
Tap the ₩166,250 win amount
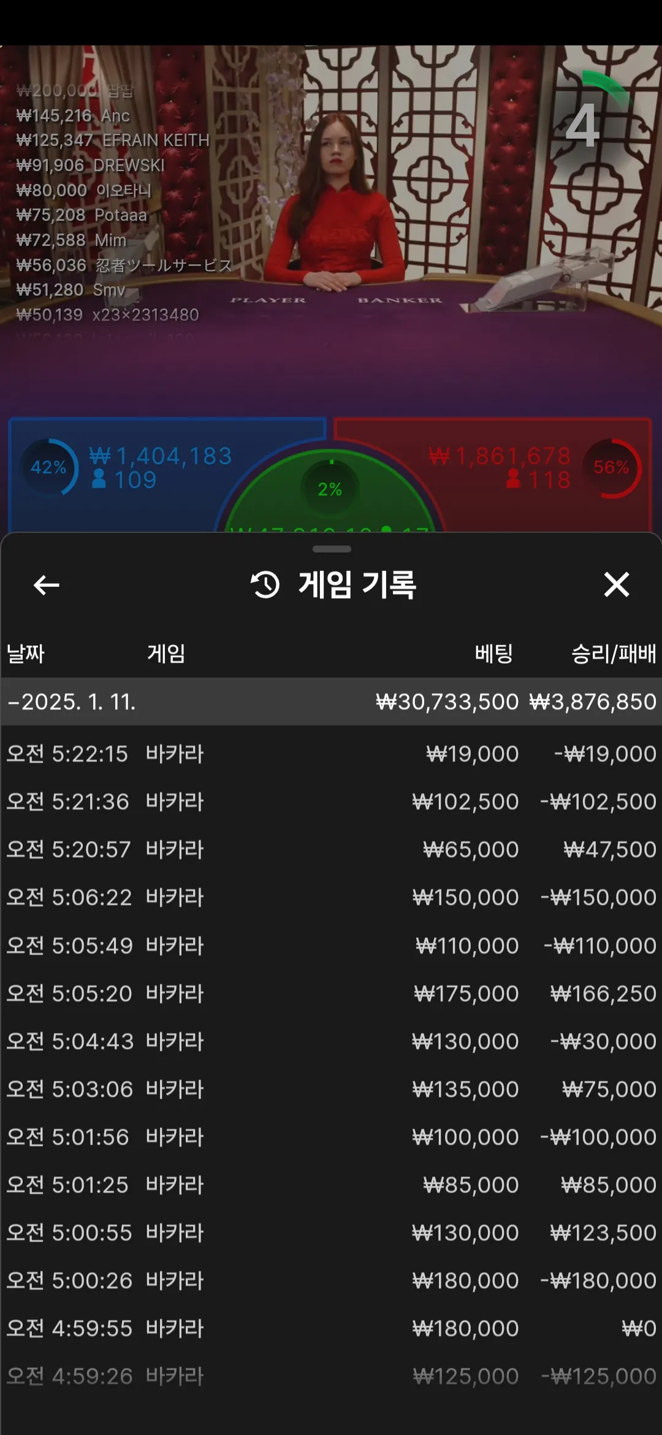pos(603,993)
